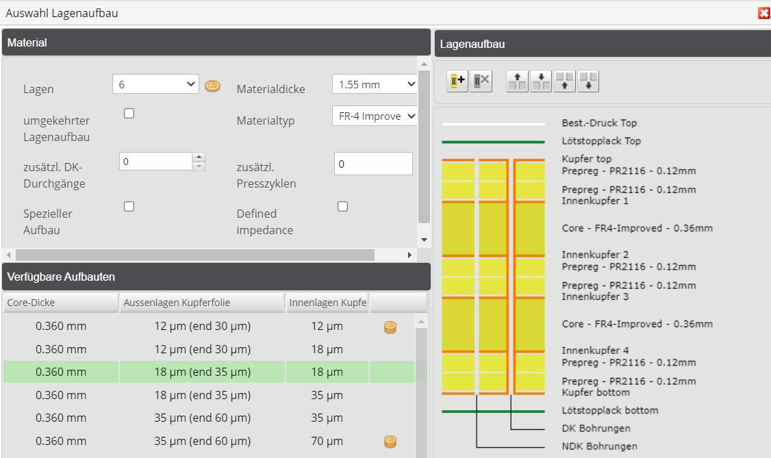Image resolution: width=771 pixels, height=458 pixels.
Task: Open the Materialtyp FR-4 Improved dropdown
Action: point(373,115)
